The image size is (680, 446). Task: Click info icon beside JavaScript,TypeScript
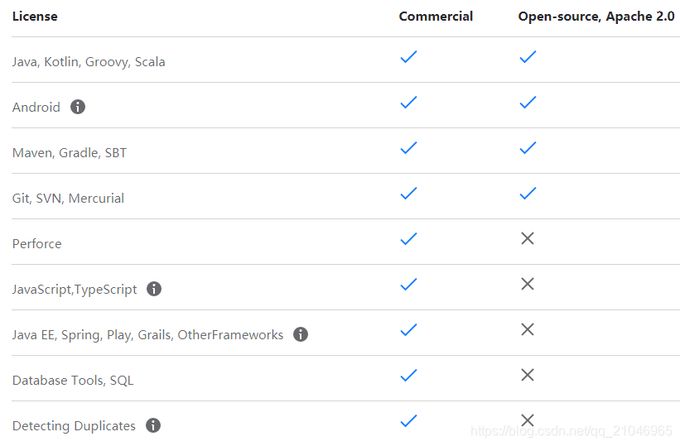(154, 289)
